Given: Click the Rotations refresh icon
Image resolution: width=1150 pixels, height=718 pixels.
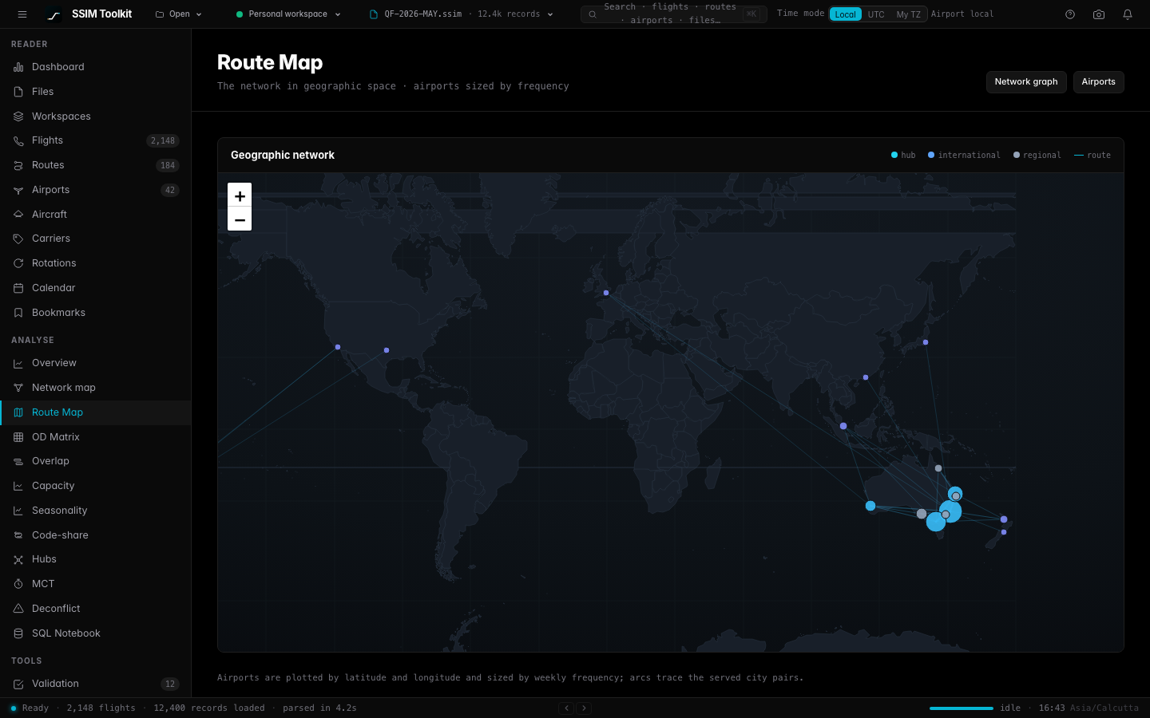Looking at the screenshot, I should tap(18, 263).
